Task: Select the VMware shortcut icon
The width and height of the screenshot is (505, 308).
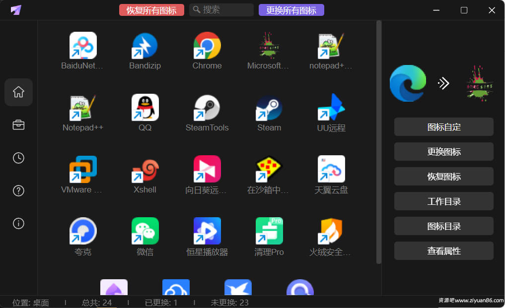Action: coord(83,170)
